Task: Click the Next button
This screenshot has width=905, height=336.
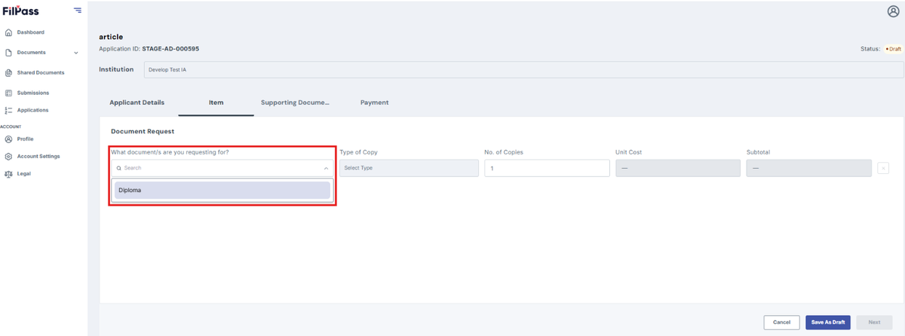Action: coord(874,322)
